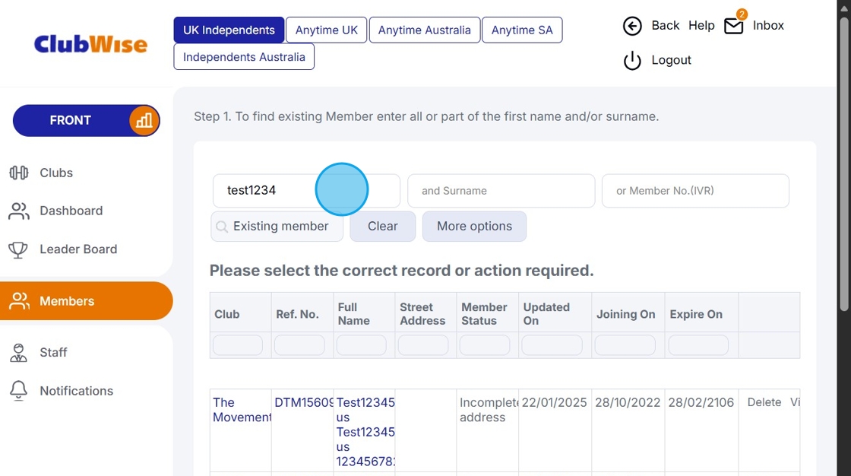
Task: Select the Independents Australia tab
Action: point(243,56)
